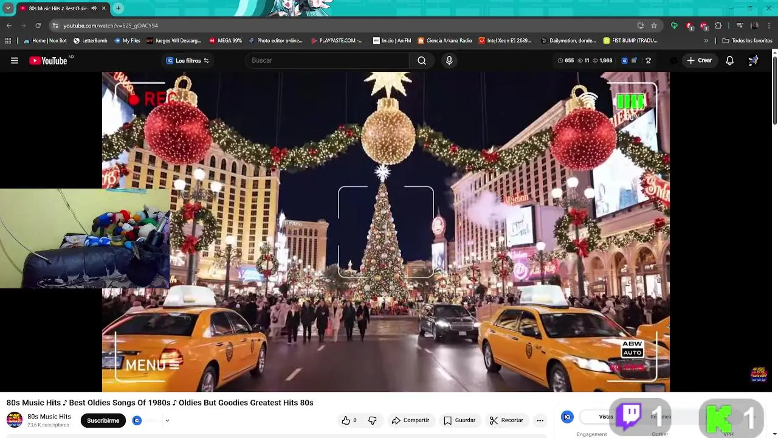Go to YouTube home via the logo

48,60
